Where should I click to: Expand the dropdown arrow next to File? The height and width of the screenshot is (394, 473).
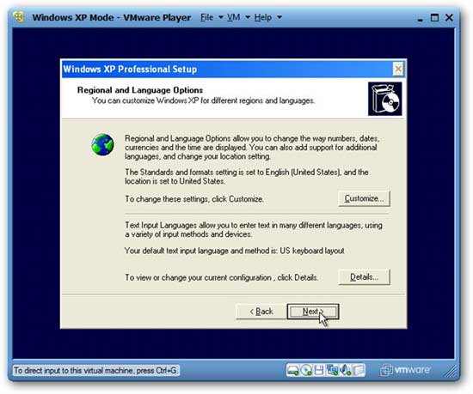221,17
